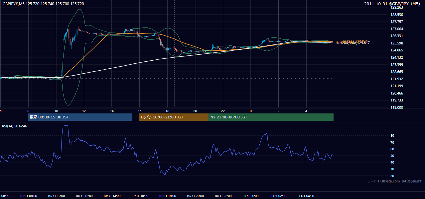The image size is (425, 199).
Task: Select the 東京 08:00-15:30 JST session bar
Action: tap(80, 117)
